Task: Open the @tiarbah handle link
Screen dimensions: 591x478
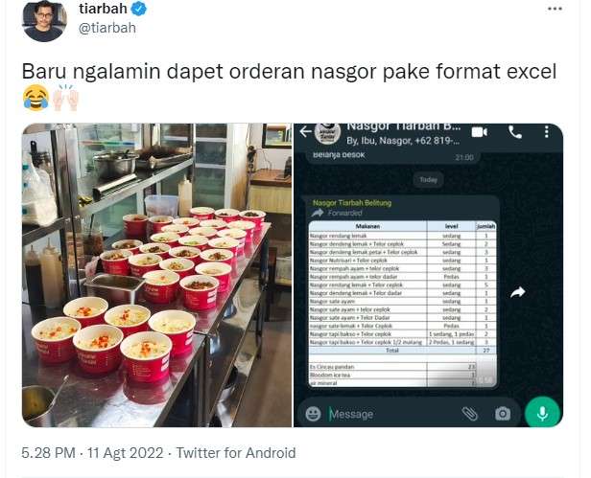Action: [107, 28]
